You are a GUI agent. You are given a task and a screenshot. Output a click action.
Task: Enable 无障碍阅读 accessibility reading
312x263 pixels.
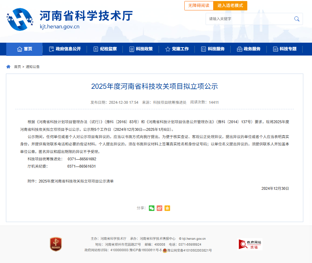pyautogui.click(x=199, y=6)
